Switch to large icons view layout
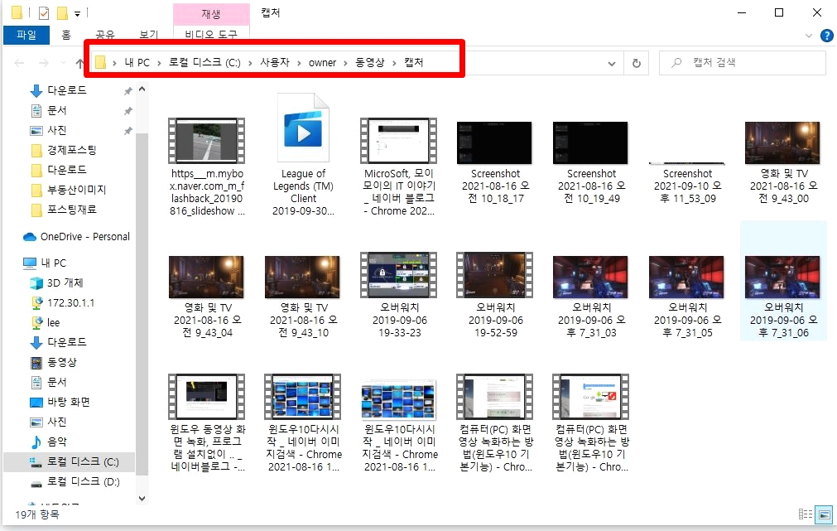Screen dimensions: 837x531 click(825, 515)
